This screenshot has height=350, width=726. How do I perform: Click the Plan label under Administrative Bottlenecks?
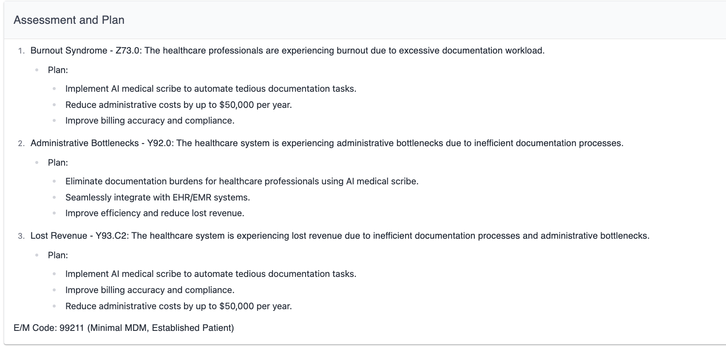pos(58,163)
